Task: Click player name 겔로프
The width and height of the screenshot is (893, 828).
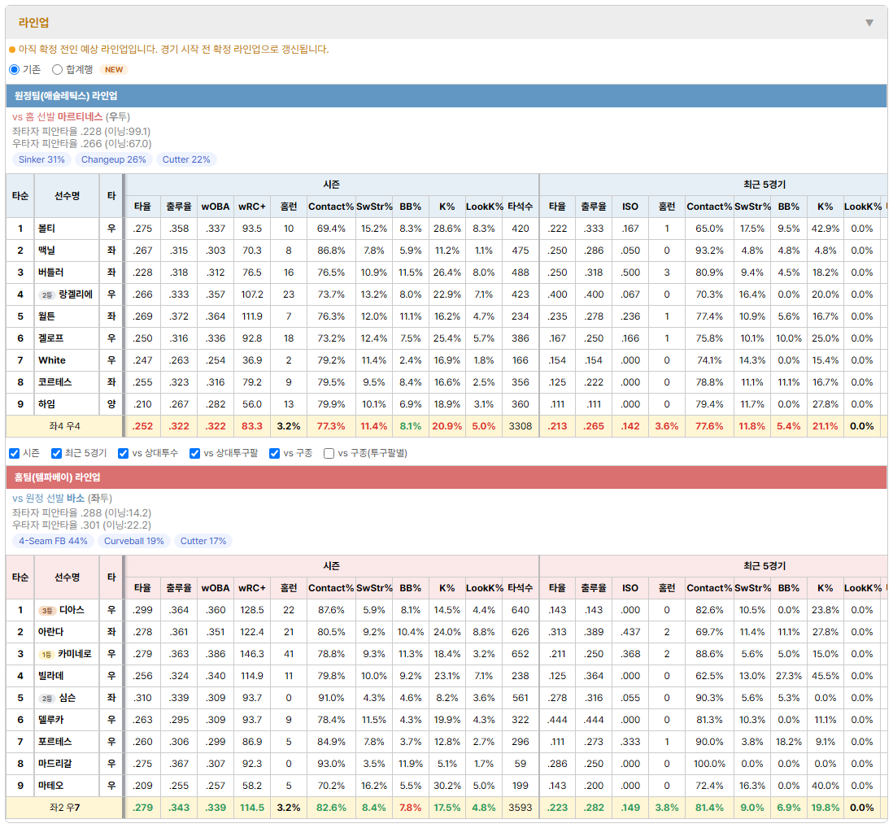Action: pyautogui.click(x=50, y=338)
